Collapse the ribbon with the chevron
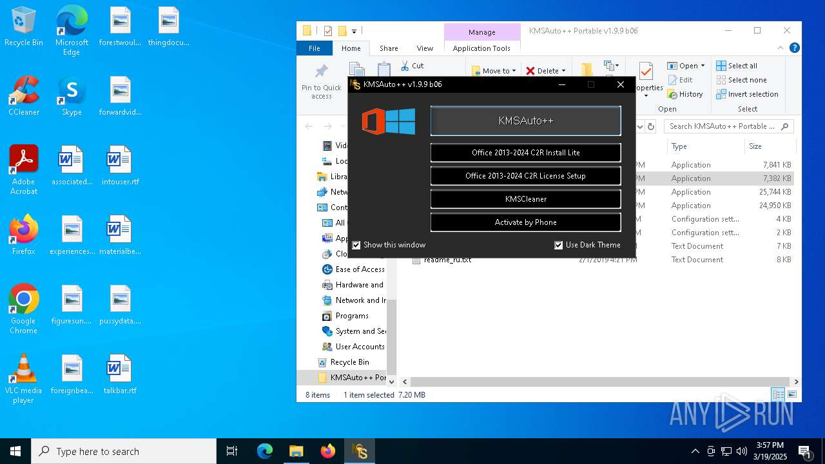This screenshot has height=464, width=825. tap(780, 48)
